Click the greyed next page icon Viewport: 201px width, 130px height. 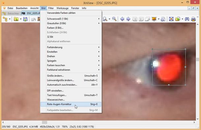141,19
